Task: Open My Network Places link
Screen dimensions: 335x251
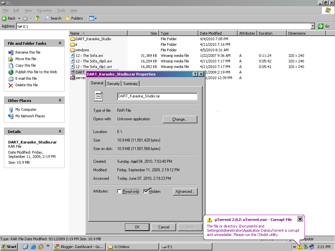Action: click(x=30, y=116)
